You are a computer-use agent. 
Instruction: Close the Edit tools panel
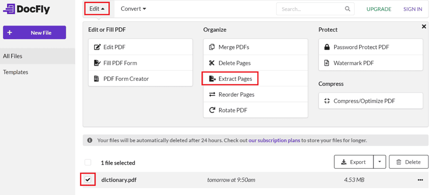(x=424, y=26)
